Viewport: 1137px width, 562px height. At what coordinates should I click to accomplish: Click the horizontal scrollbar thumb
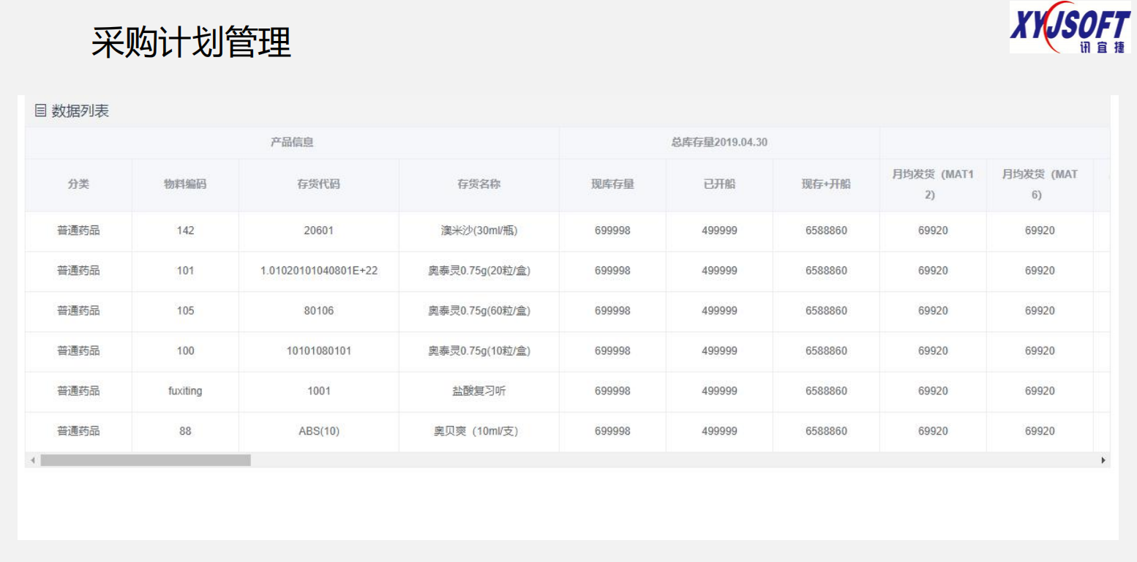(146, 460)
